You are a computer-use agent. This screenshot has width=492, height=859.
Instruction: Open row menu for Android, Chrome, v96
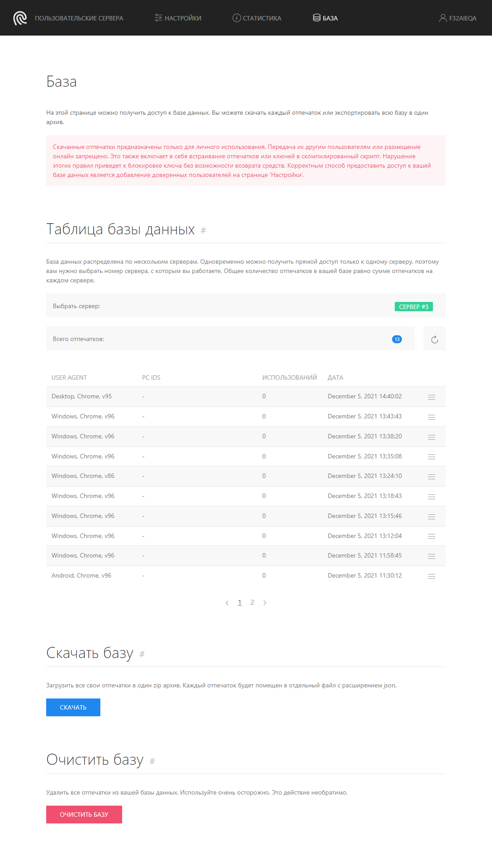(x=431, y=576)
